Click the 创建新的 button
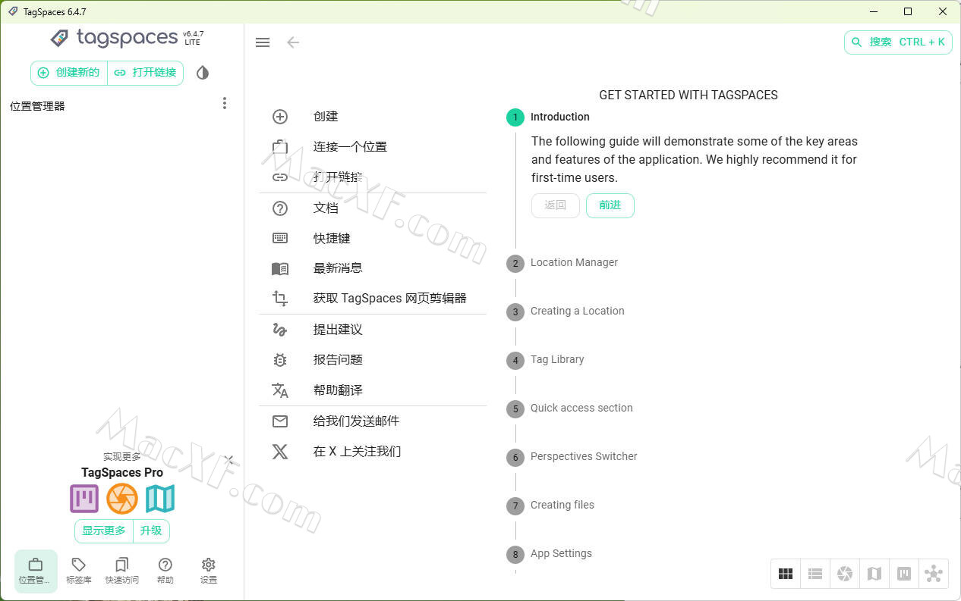This screenshot has width=961, height=601. [x=69, y=73]
